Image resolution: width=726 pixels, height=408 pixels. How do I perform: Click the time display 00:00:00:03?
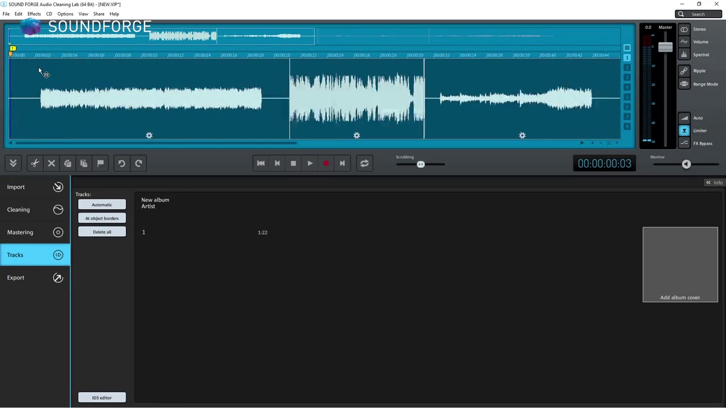tap(604, 164)
